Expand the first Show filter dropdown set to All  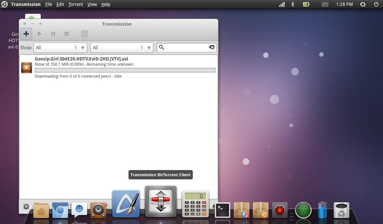tap(60, 48)
